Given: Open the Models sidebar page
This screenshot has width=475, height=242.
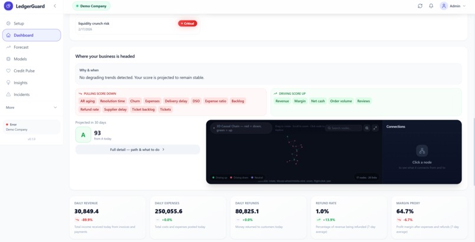Looking at the screenshot, I should coord(31,59).
